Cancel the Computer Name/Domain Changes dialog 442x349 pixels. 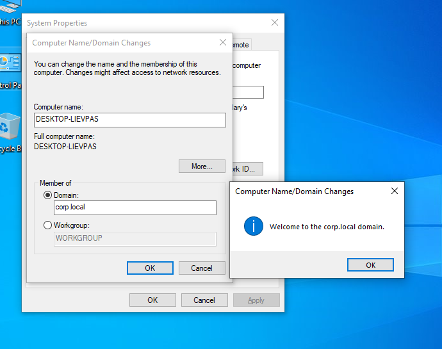pyautogui.click(x=202, y=268)
